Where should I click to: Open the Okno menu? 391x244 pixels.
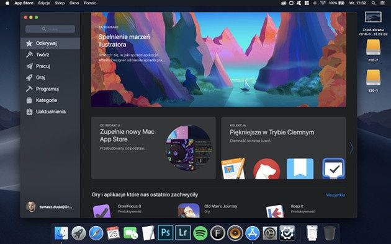coord(74,3)
